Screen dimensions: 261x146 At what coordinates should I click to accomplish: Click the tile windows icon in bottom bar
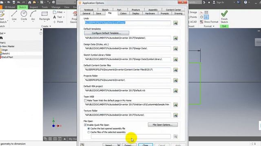tap(50, 139)
